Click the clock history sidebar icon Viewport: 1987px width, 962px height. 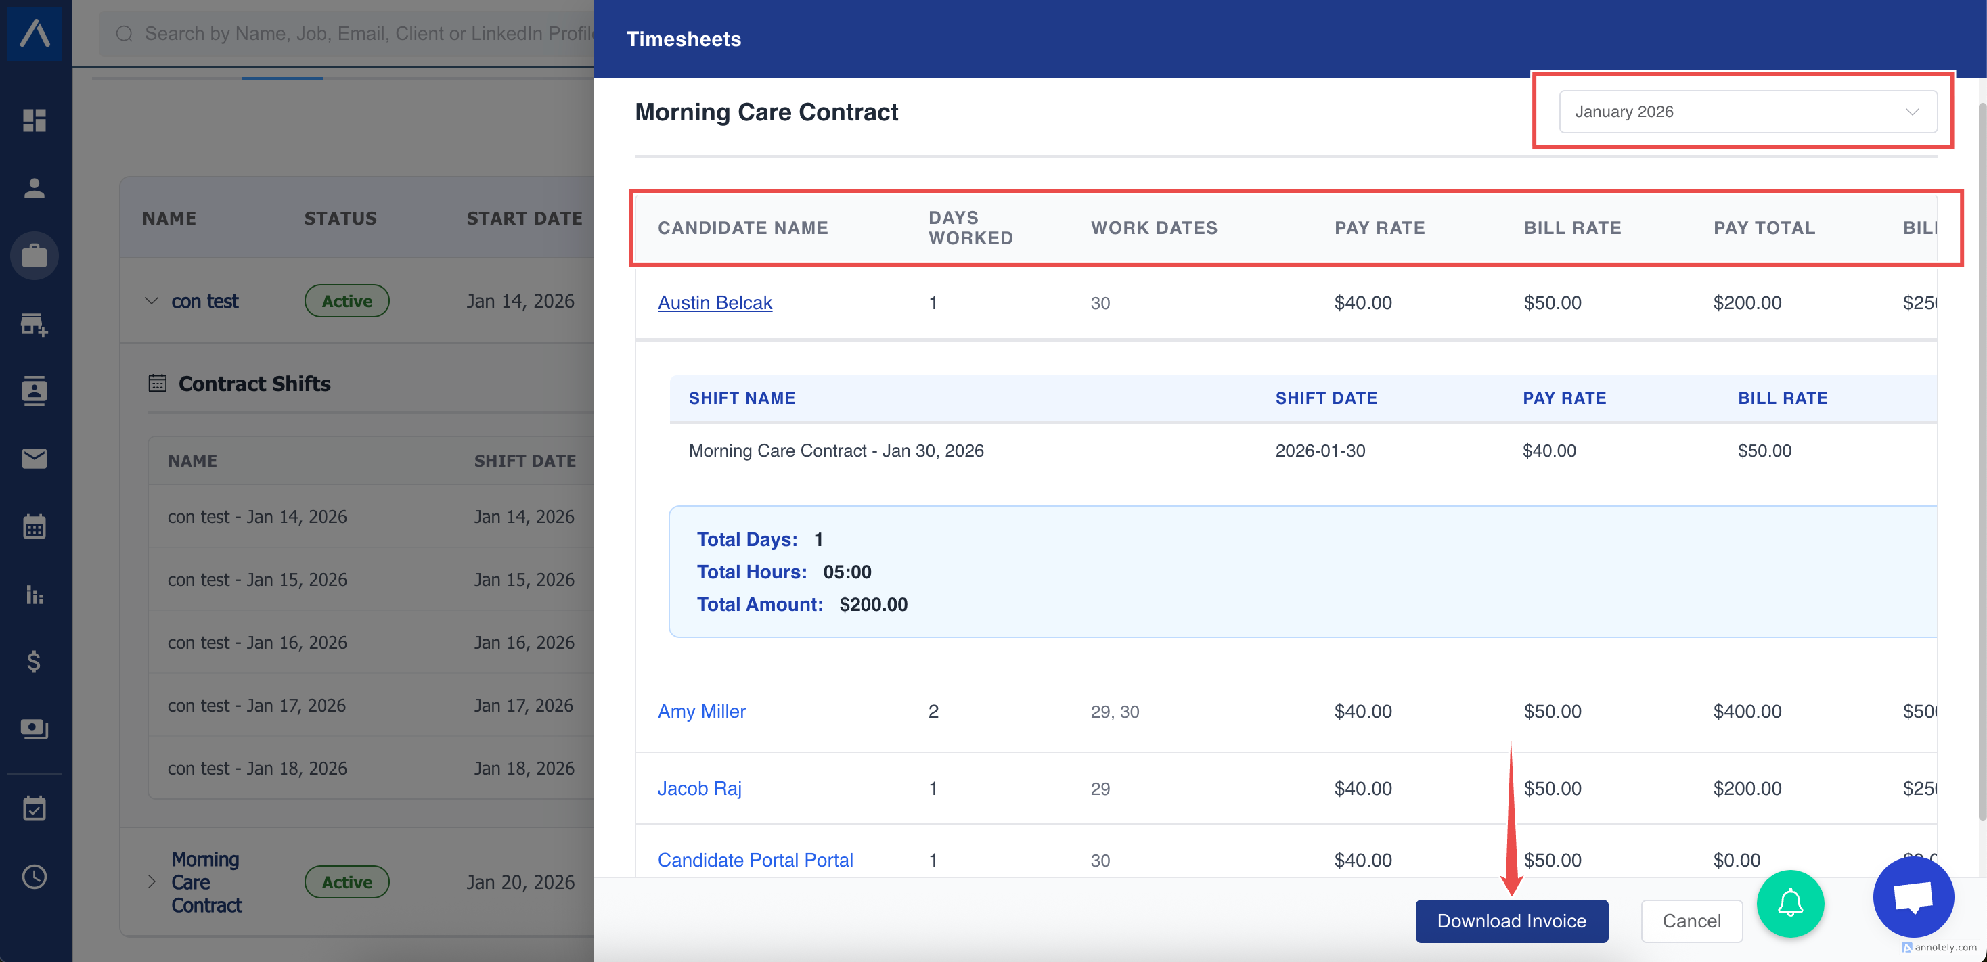point(34,877)
